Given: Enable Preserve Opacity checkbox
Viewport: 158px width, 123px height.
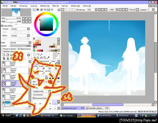Looking at the screenshot, I should pyautogui.click(x=2, y=49).
